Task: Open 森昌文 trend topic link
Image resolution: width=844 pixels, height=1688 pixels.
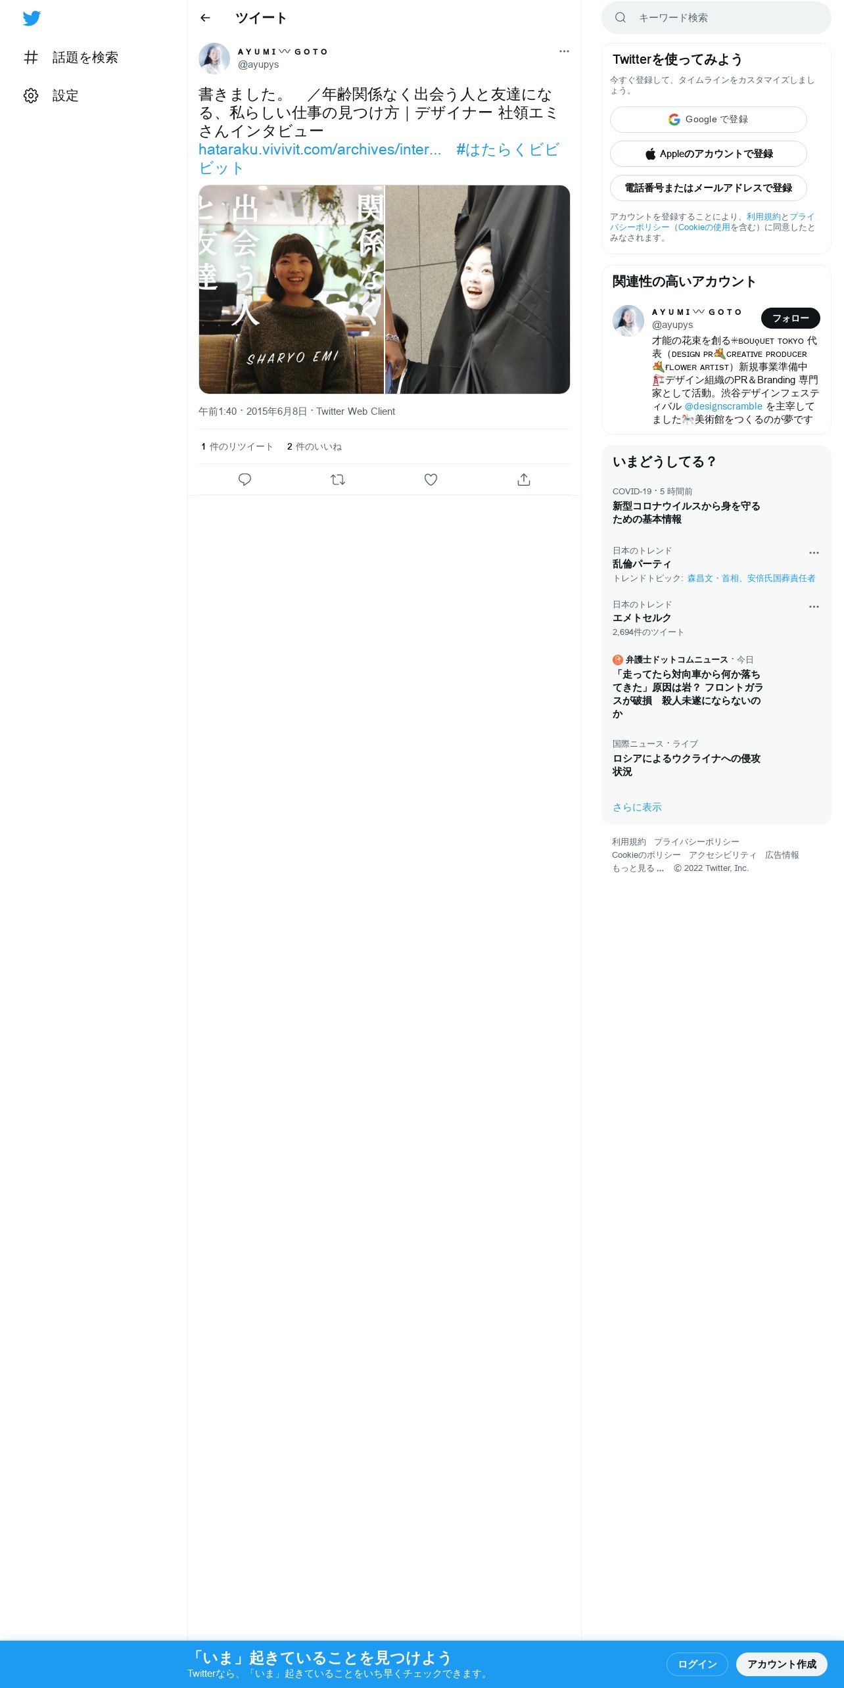Action: pyautogui.click(x=700, y=578)
